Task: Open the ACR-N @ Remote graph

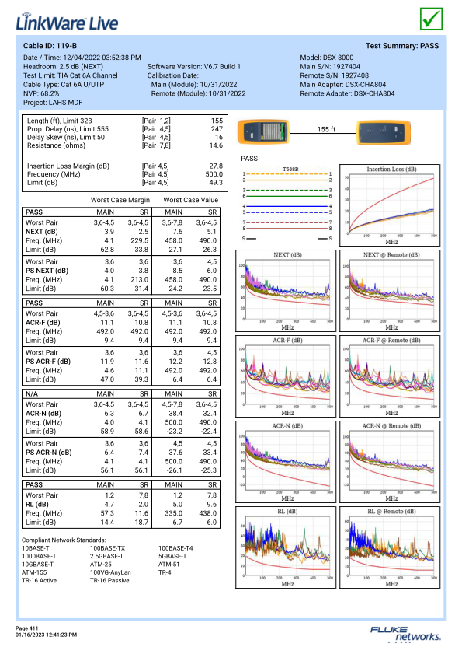Action: [390, 462]
